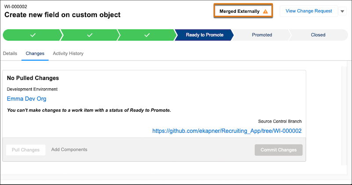Select the Ready to Promote stage
This screenshot has width=352, height=185.
pos(204,35)
